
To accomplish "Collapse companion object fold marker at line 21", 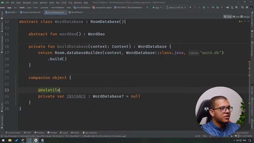I will (x=17, y=78).
